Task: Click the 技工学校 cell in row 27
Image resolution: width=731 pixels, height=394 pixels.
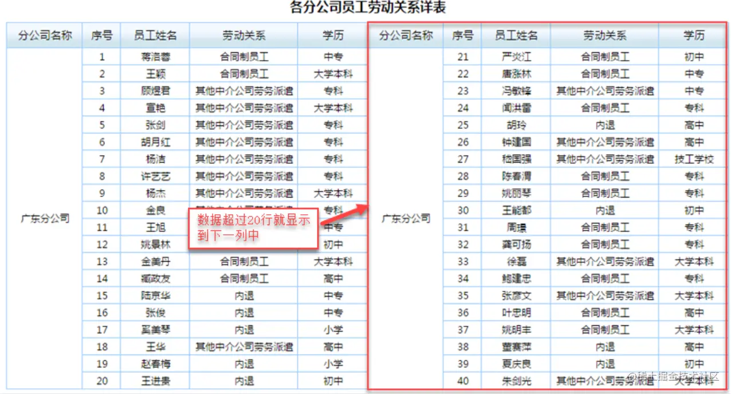Action: (x=694, y=159)
